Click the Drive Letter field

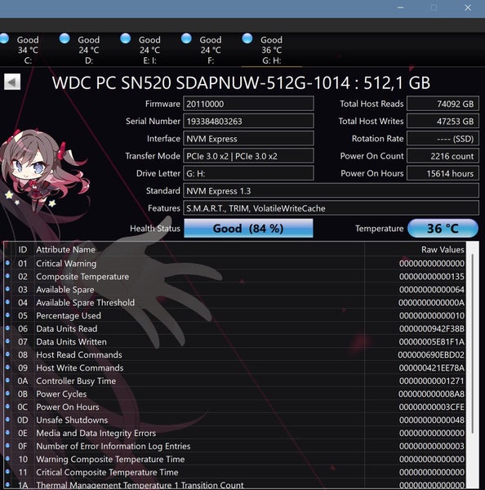(248, 173)
